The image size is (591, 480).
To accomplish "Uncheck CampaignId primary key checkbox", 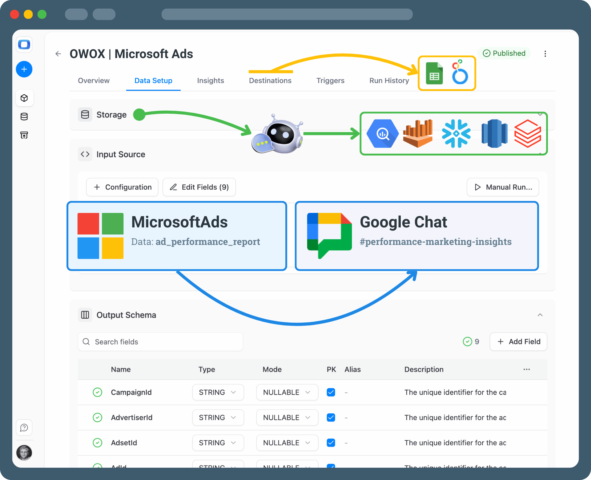I will 331,392.
